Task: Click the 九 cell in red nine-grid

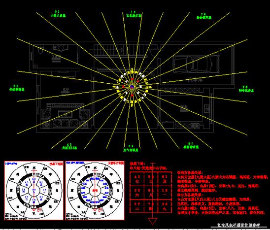Action: tap(165, 206)
